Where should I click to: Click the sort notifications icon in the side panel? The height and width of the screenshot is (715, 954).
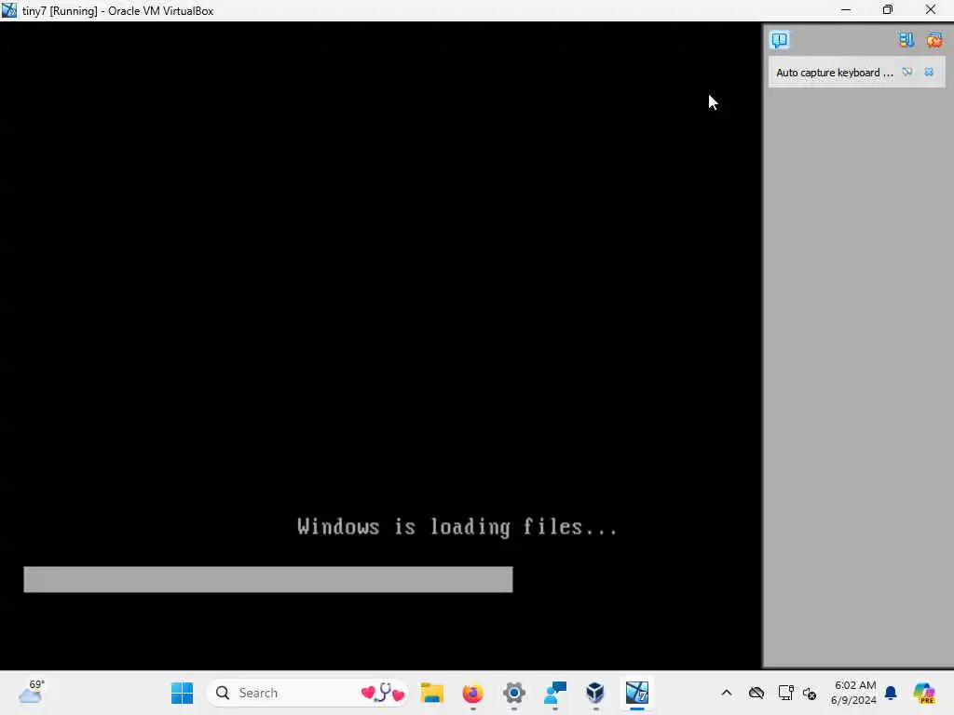(906, 40)
